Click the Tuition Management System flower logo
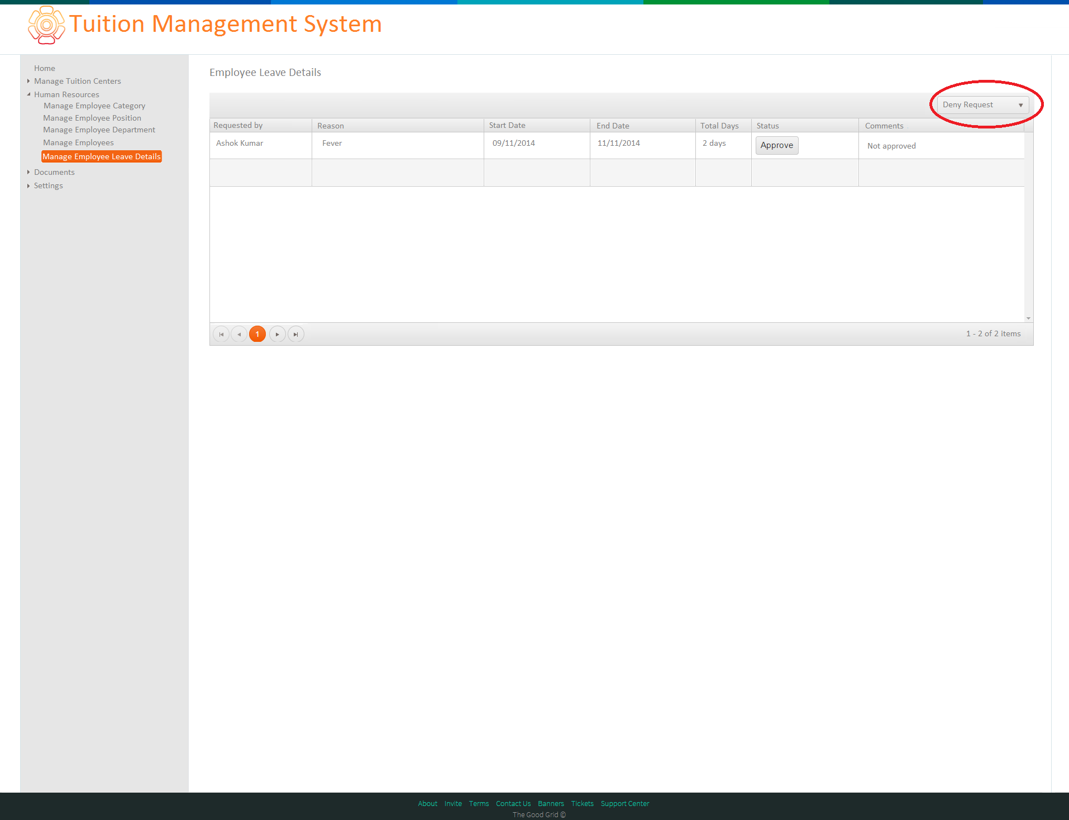 46,25
